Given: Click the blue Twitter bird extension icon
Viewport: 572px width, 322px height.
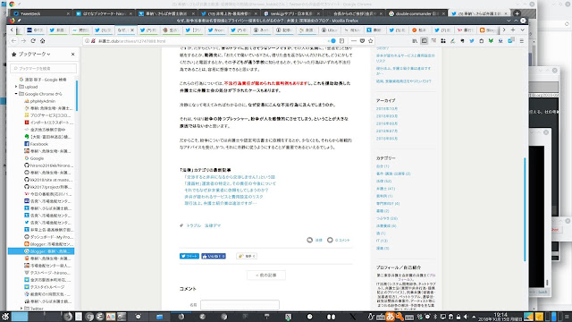Looking at the screenshot, I should (472, 41).
